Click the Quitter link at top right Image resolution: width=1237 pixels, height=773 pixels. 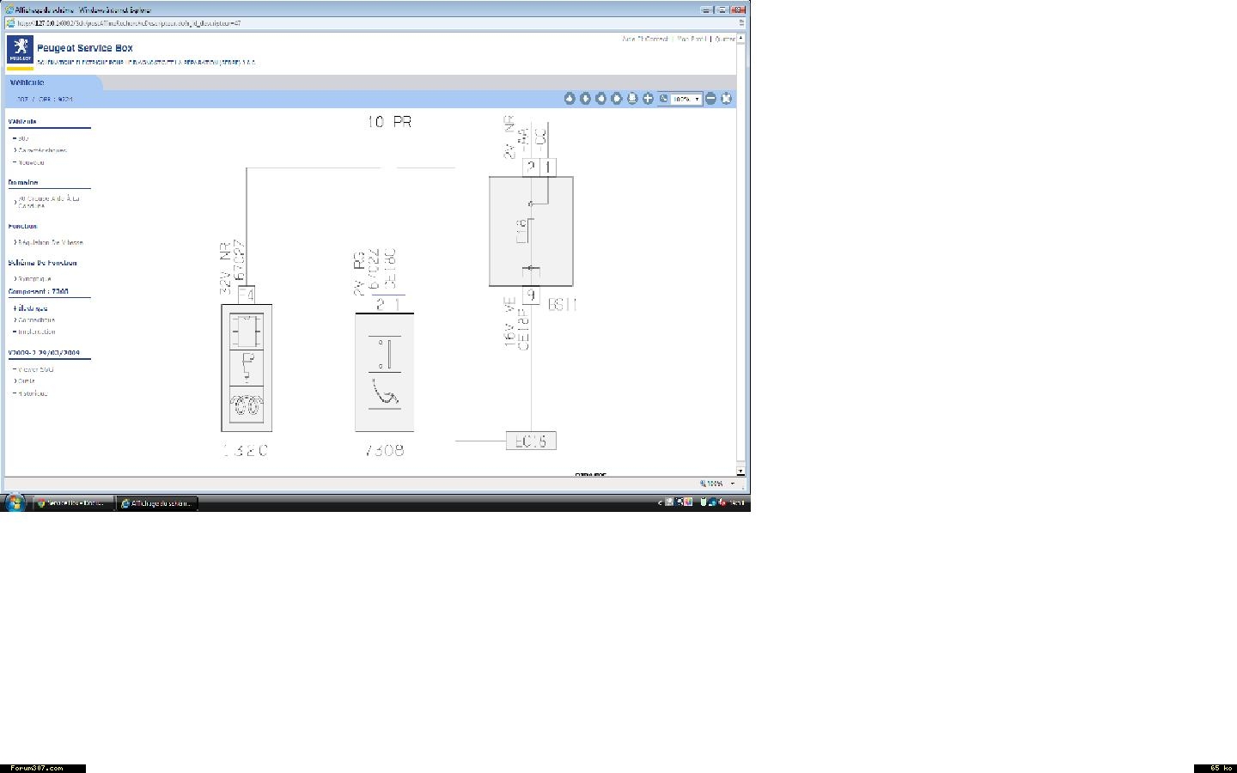coord(724,39)
